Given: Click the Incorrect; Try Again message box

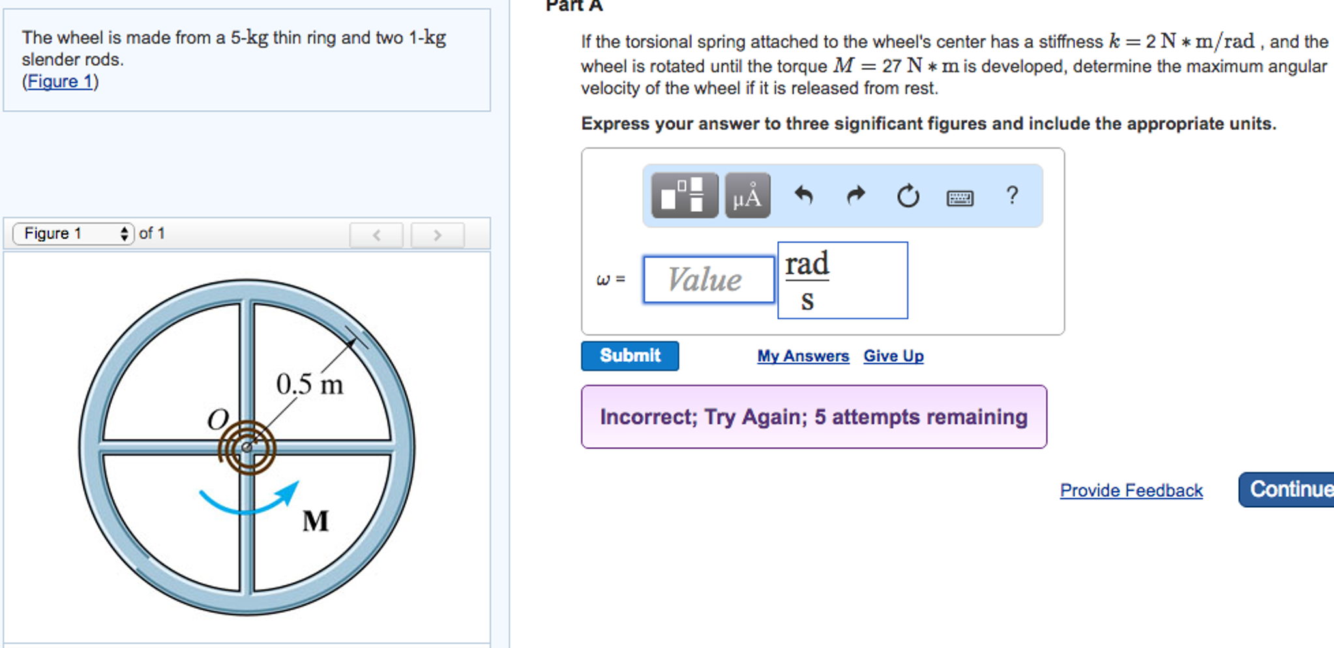Looking at the screenshot, I should pos(813,416).
